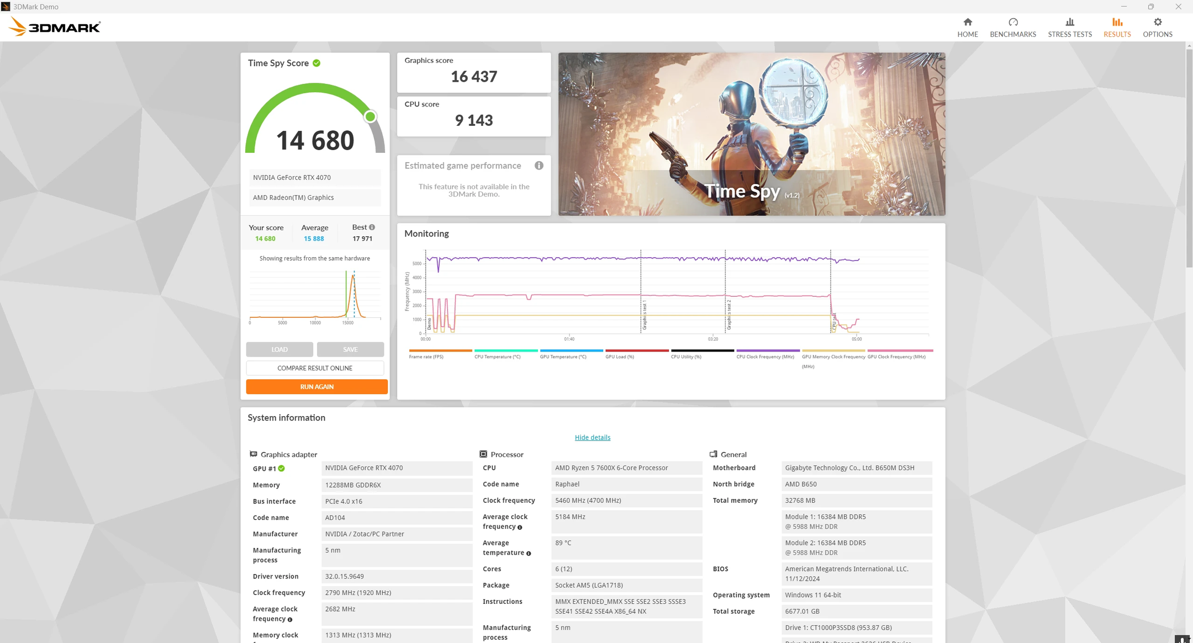The width and height of the screenshot is (1193, 643).
Task: Toggle GPU Temperature legend swatch
Action: tap(571, 350)
